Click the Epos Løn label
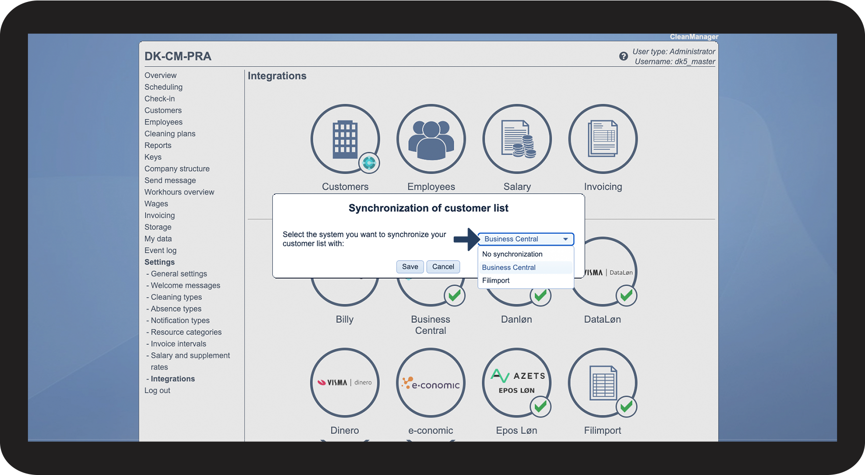The width and height of the screenshot is (865, 475). click(x=516, y=430)
